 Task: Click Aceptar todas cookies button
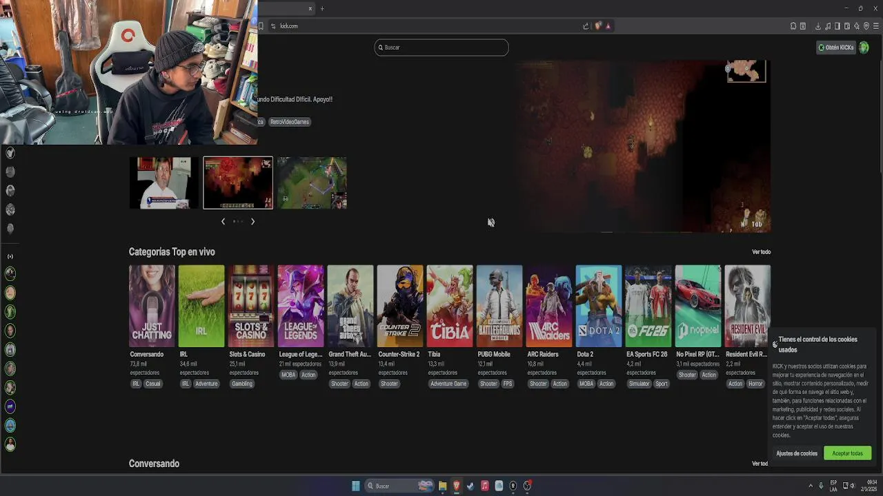point(847,453)
